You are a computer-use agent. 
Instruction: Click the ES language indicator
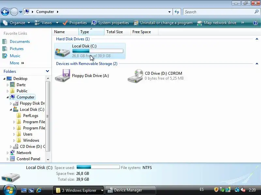pyautogui.click(x=202, y=189)
